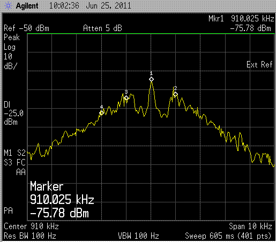Screen dimensions: 276x242
Task: Click the Mkr1 910.025 kHz readout
Action: [x=241, y=19]
